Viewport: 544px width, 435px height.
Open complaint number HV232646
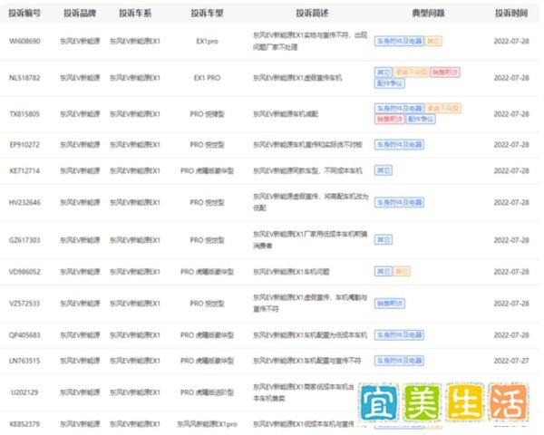(24, 202)
